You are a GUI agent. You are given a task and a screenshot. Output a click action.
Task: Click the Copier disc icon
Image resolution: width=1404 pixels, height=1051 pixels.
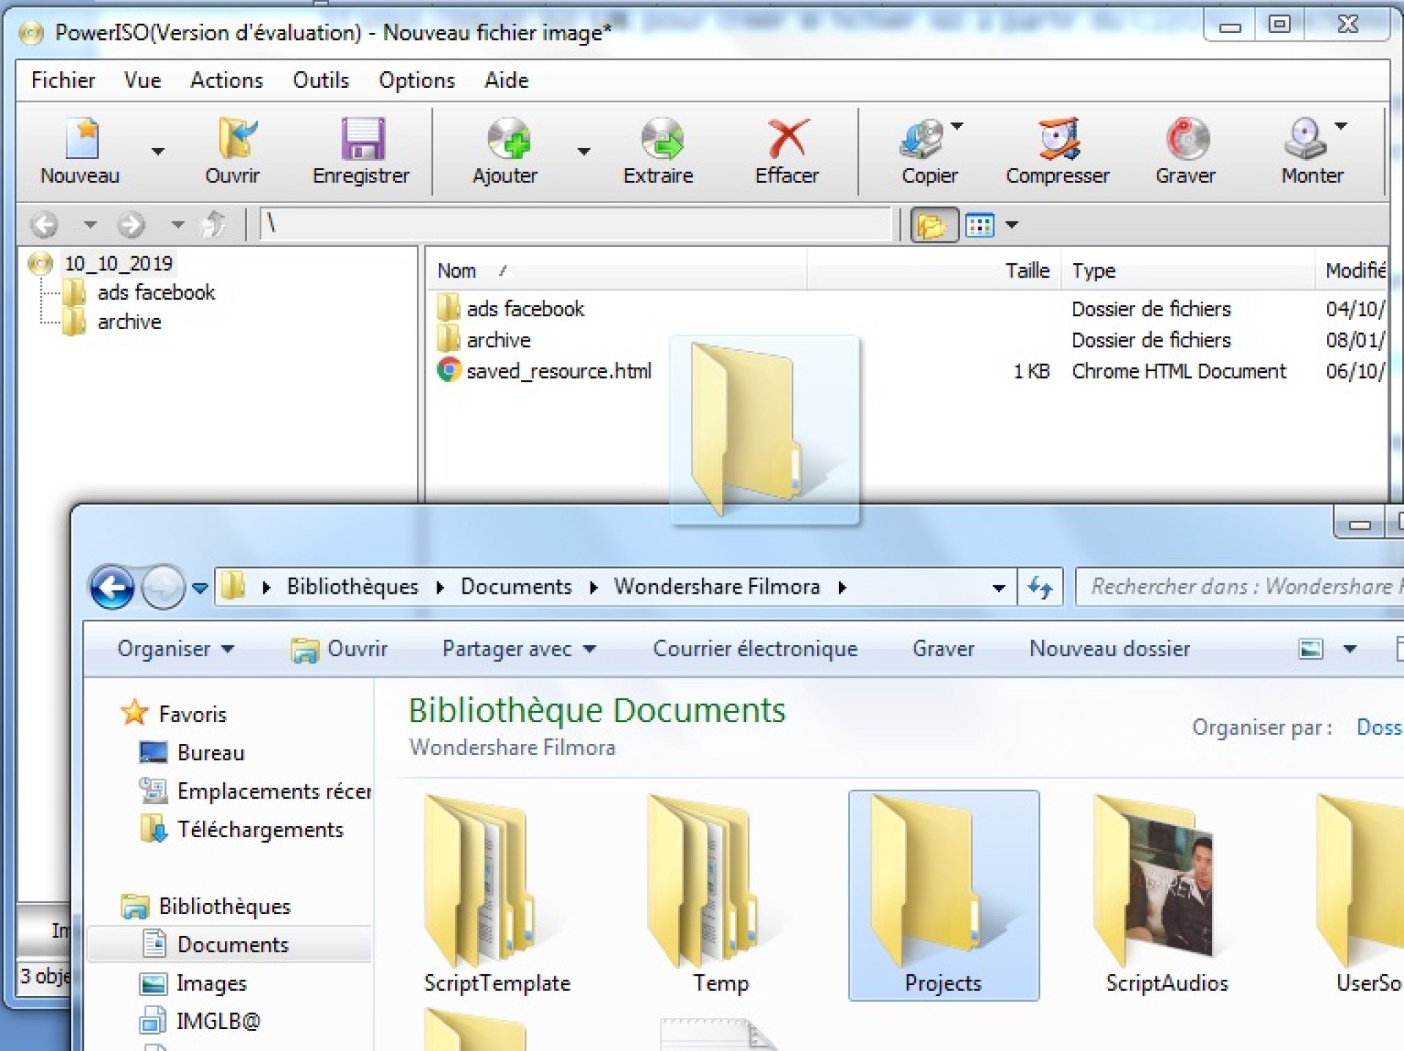point(923,139)
